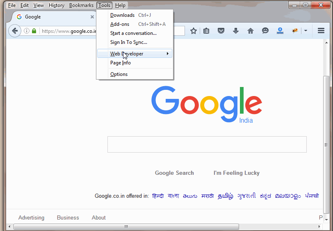Choose Downloads from Tools menu
This screenshot has height=231, width=333.
[x=135, y=15]
